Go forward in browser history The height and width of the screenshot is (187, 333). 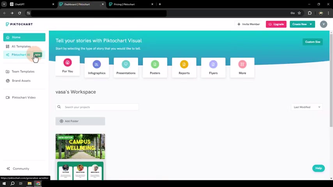tap(12, 13)
